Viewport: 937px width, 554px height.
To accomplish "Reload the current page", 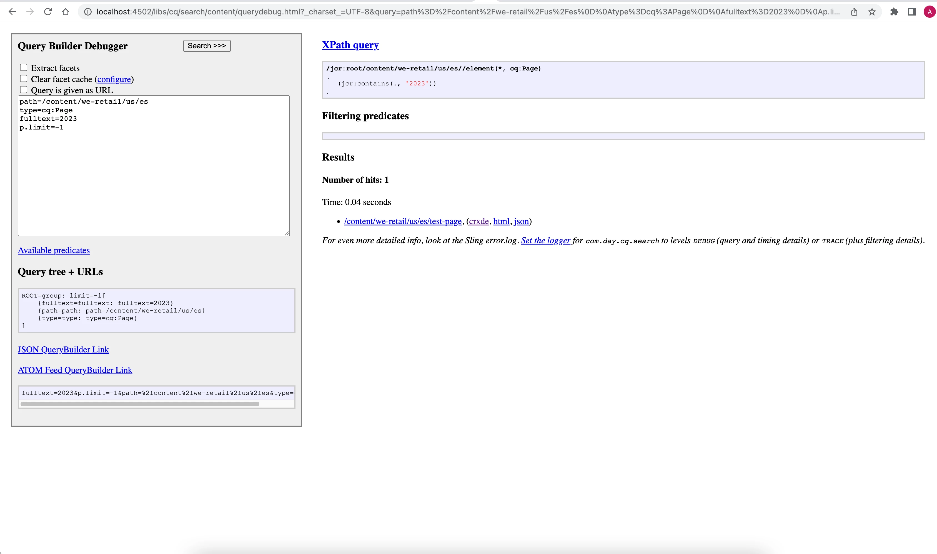I will click(x=48, y=12).
